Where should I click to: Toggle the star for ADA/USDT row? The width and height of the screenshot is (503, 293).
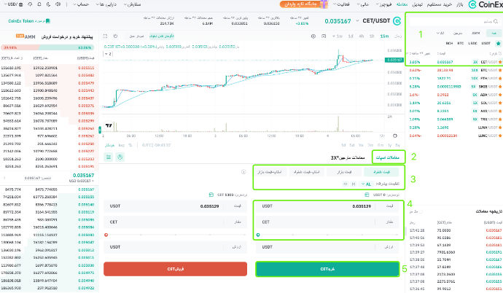pyautogui.click(x=500, y=95)
